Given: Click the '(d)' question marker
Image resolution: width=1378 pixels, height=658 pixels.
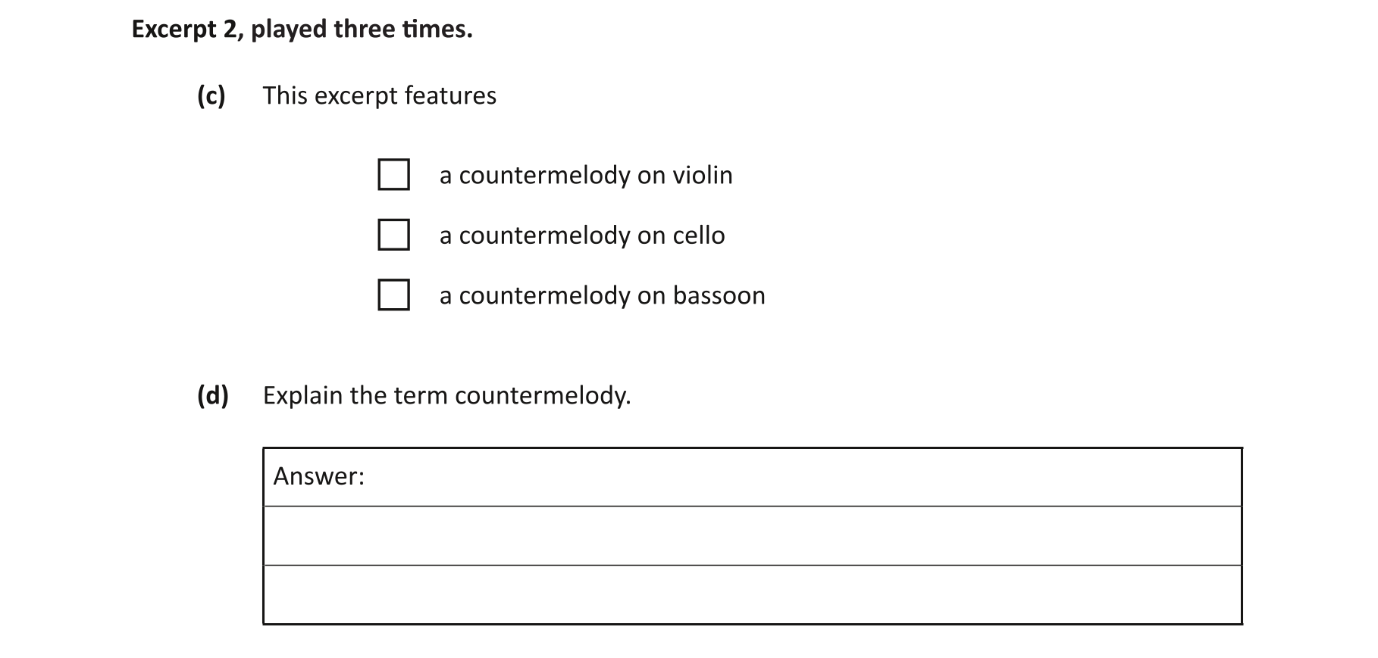Looking at the screenshot, I should click(213, 396).
